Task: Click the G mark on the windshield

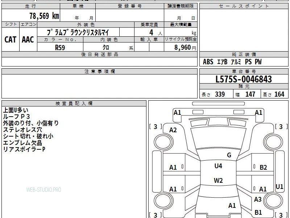Action: click(x=229, y=155)
